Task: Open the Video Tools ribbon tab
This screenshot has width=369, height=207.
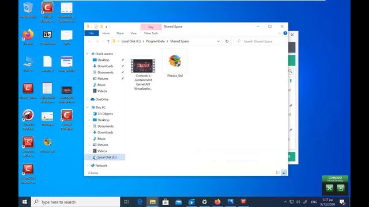Action: click(x=151, y=33)
